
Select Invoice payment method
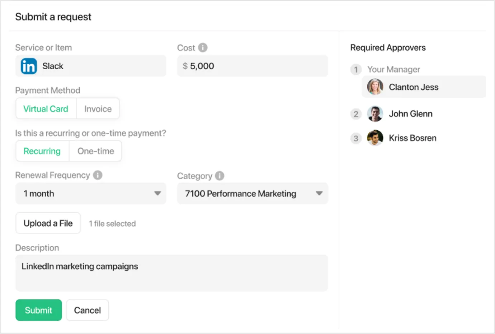tap(98, 108)
